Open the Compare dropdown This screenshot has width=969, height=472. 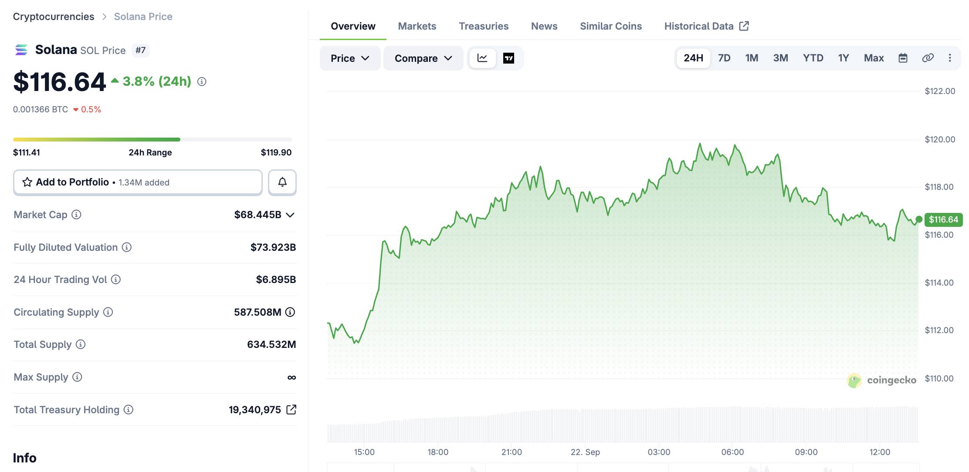tap(423, 58)
